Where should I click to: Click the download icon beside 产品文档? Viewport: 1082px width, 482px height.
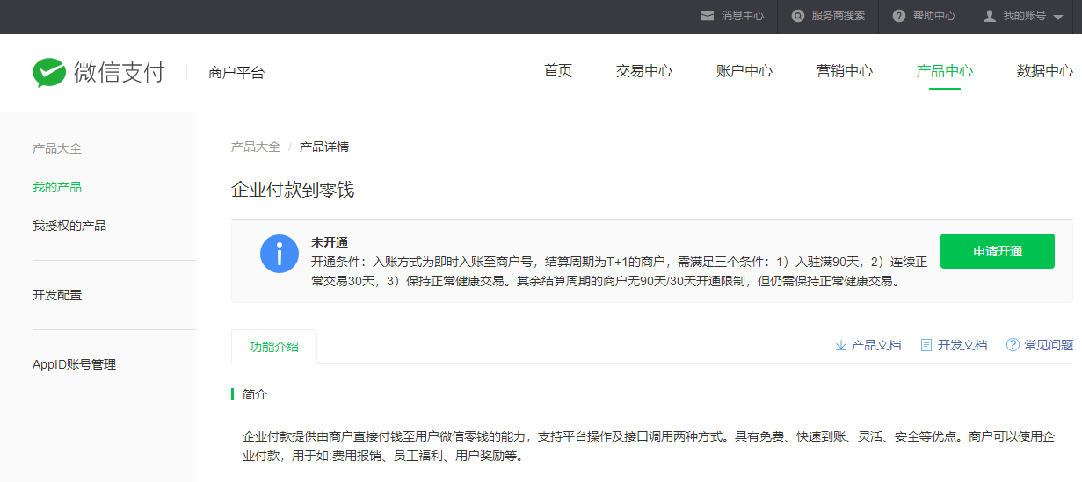840,345
